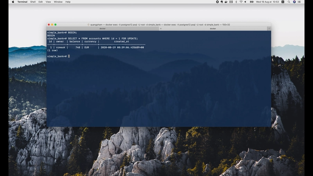The image size is (313, 176).
Task: Switch to the first docker tab
Action: point(103,29)
